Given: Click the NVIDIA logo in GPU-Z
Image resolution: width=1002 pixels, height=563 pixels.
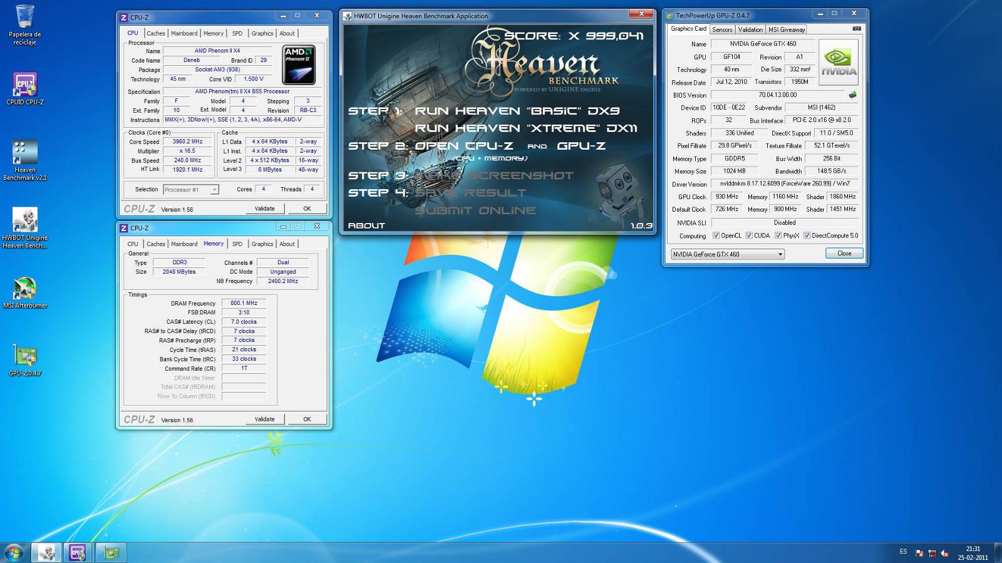Looking at the screenshot, I should (839, 62).
